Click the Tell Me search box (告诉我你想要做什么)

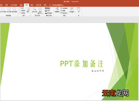58,5
